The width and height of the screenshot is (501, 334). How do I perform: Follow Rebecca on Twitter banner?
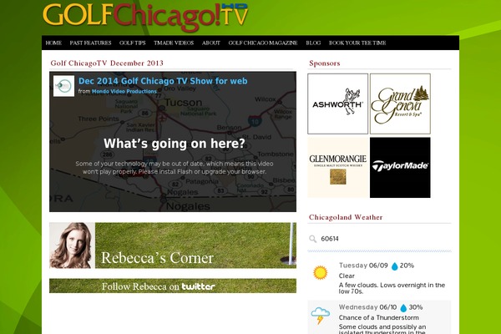173,286
